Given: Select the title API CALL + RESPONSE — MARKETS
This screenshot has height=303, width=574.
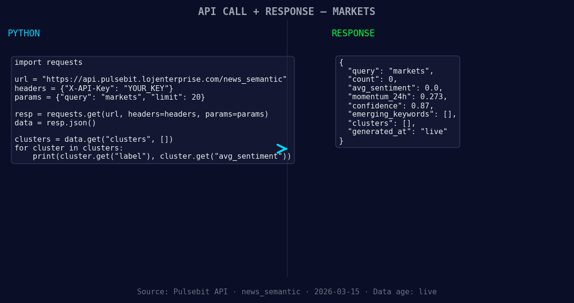Looking at the screenshot, I should click(287, 11).
